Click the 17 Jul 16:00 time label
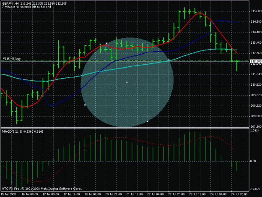The image size is (262, 197). tap(72, 194)
